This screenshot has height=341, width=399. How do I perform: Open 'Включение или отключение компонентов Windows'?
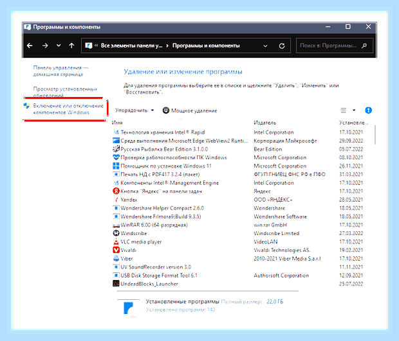[x=68, y=109]
